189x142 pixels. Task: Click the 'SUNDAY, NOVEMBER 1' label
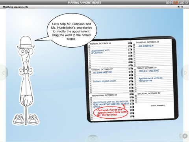point(158,105)
